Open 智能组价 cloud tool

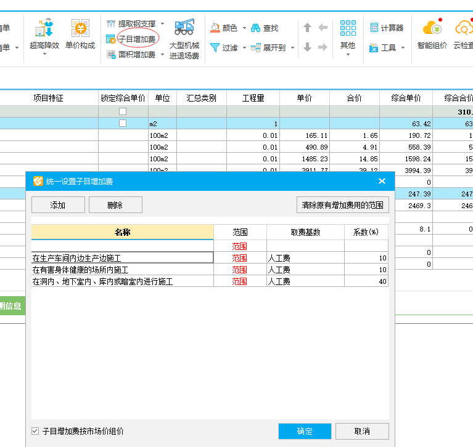click(x=432, y=34)
